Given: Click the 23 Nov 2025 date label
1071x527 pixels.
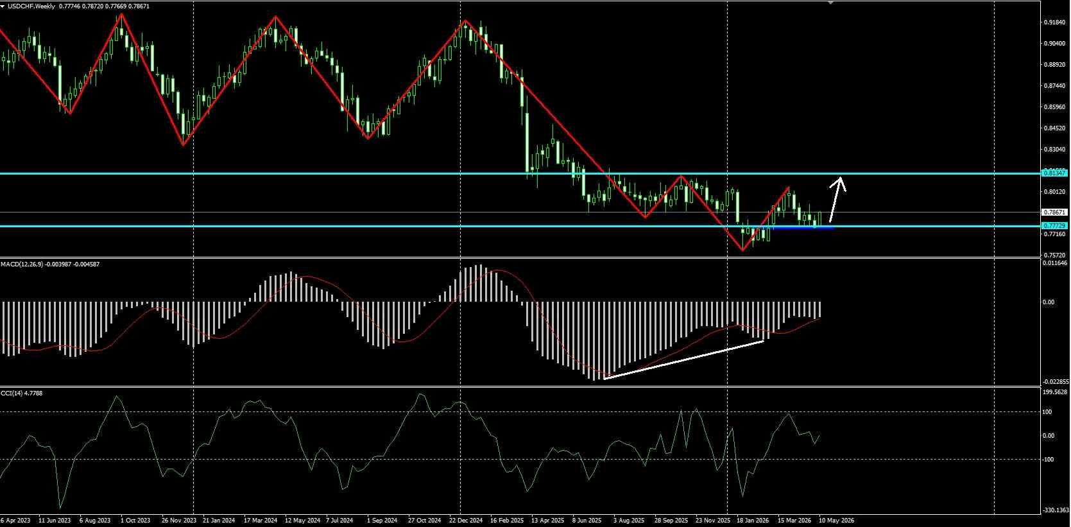Looking at the screenshot, I should [x=713, y=521].
